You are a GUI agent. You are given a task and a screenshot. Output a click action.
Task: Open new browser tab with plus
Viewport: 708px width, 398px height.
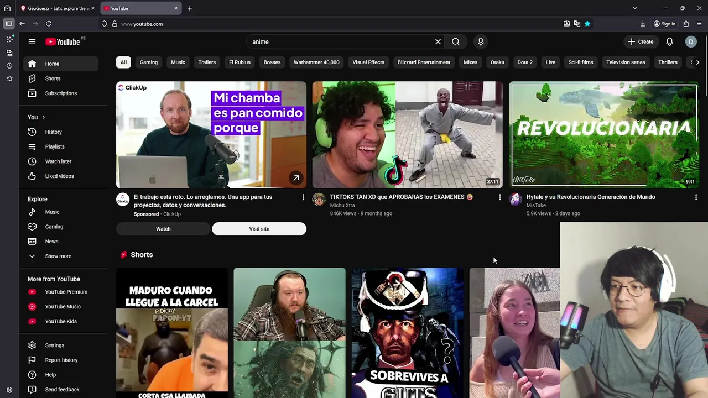[190, 8]
